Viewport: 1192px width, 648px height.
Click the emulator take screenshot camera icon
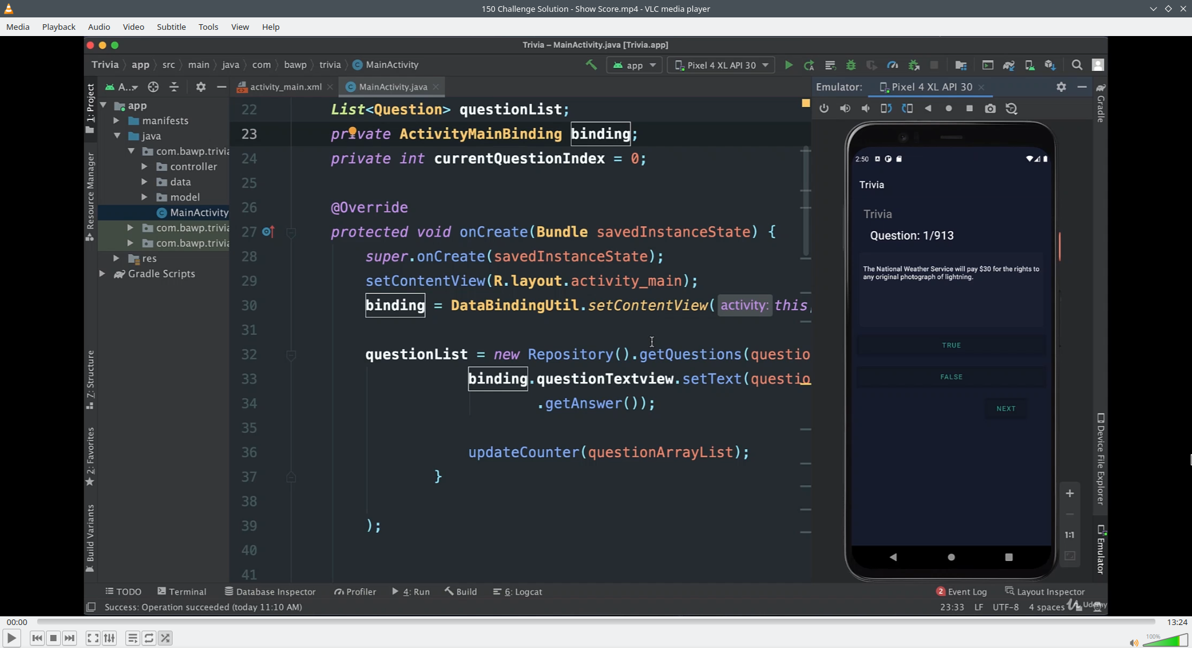(990, 109)
